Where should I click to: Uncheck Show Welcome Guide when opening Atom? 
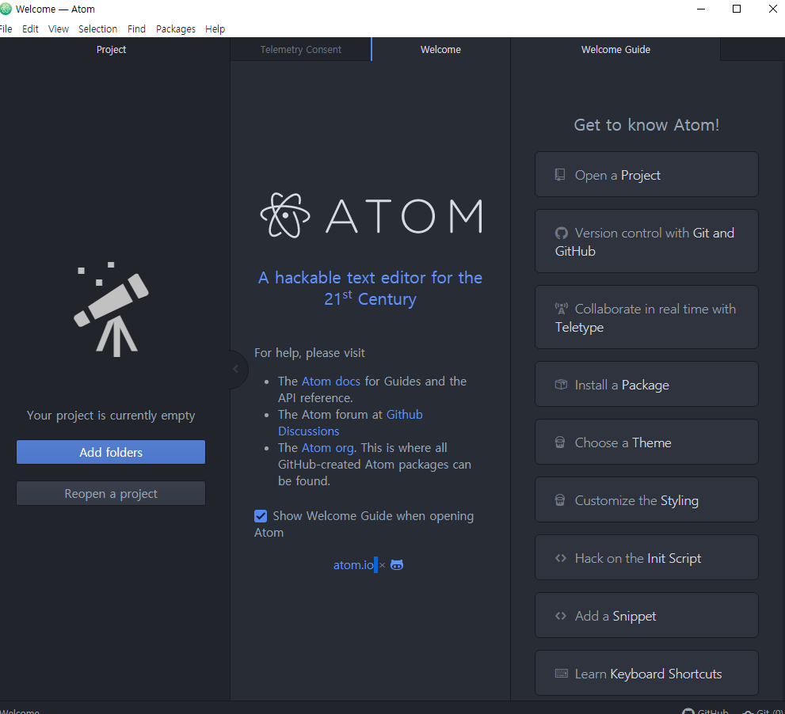[261, 516]
